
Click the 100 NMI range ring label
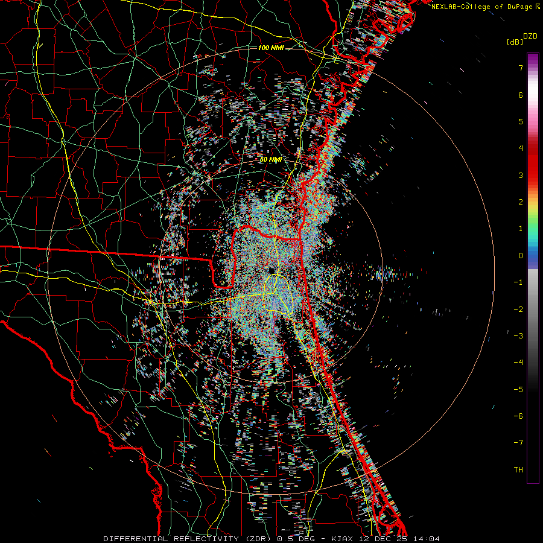pyautogui.click(x=271, y=48)
